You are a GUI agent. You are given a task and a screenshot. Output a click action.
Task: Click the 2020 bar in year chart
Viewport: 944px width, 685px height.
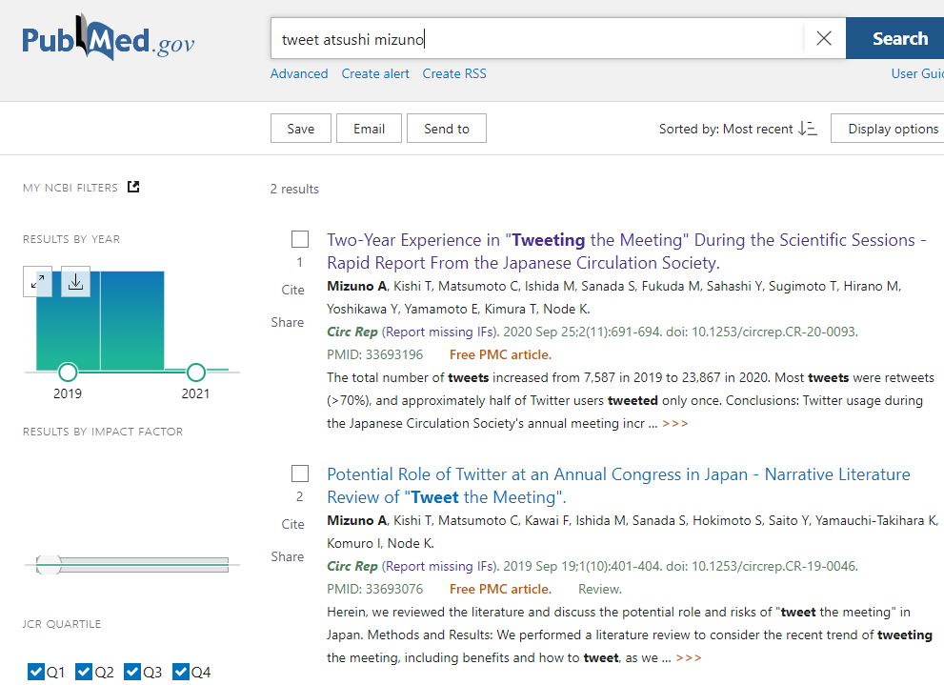(132, 321)
